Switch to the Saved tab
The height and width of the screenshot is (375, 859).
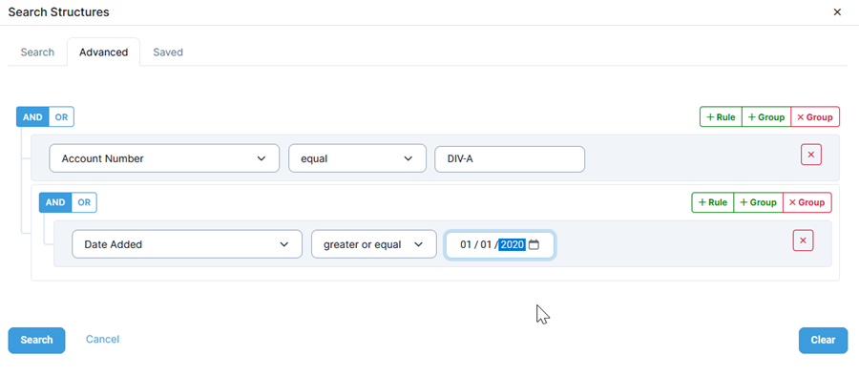point(168,52)
